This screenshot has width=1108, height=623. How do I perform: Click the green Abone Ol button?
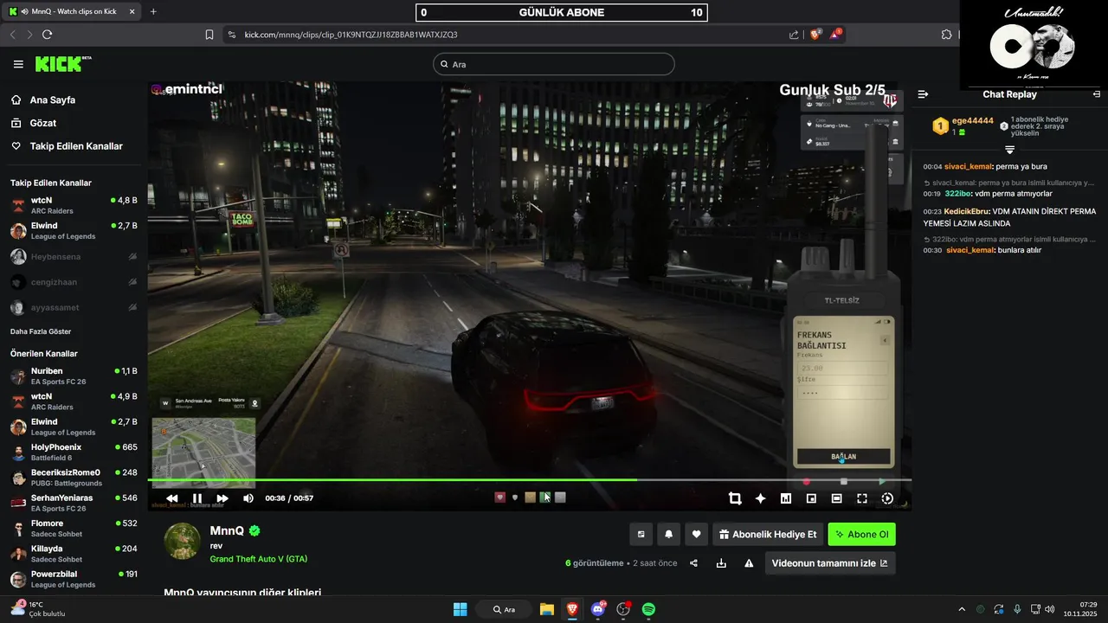pyautogui.click(x=861, y=535)
